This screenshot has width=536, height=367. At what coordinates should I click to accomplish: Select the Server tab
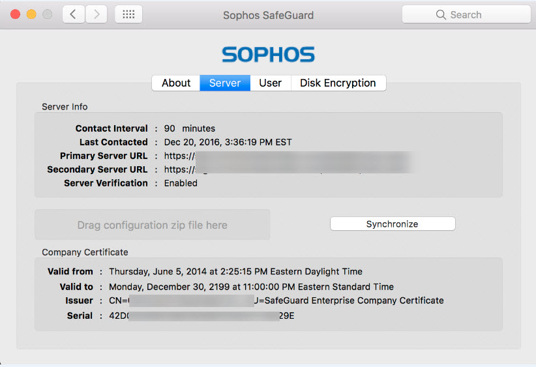point(225,83)
